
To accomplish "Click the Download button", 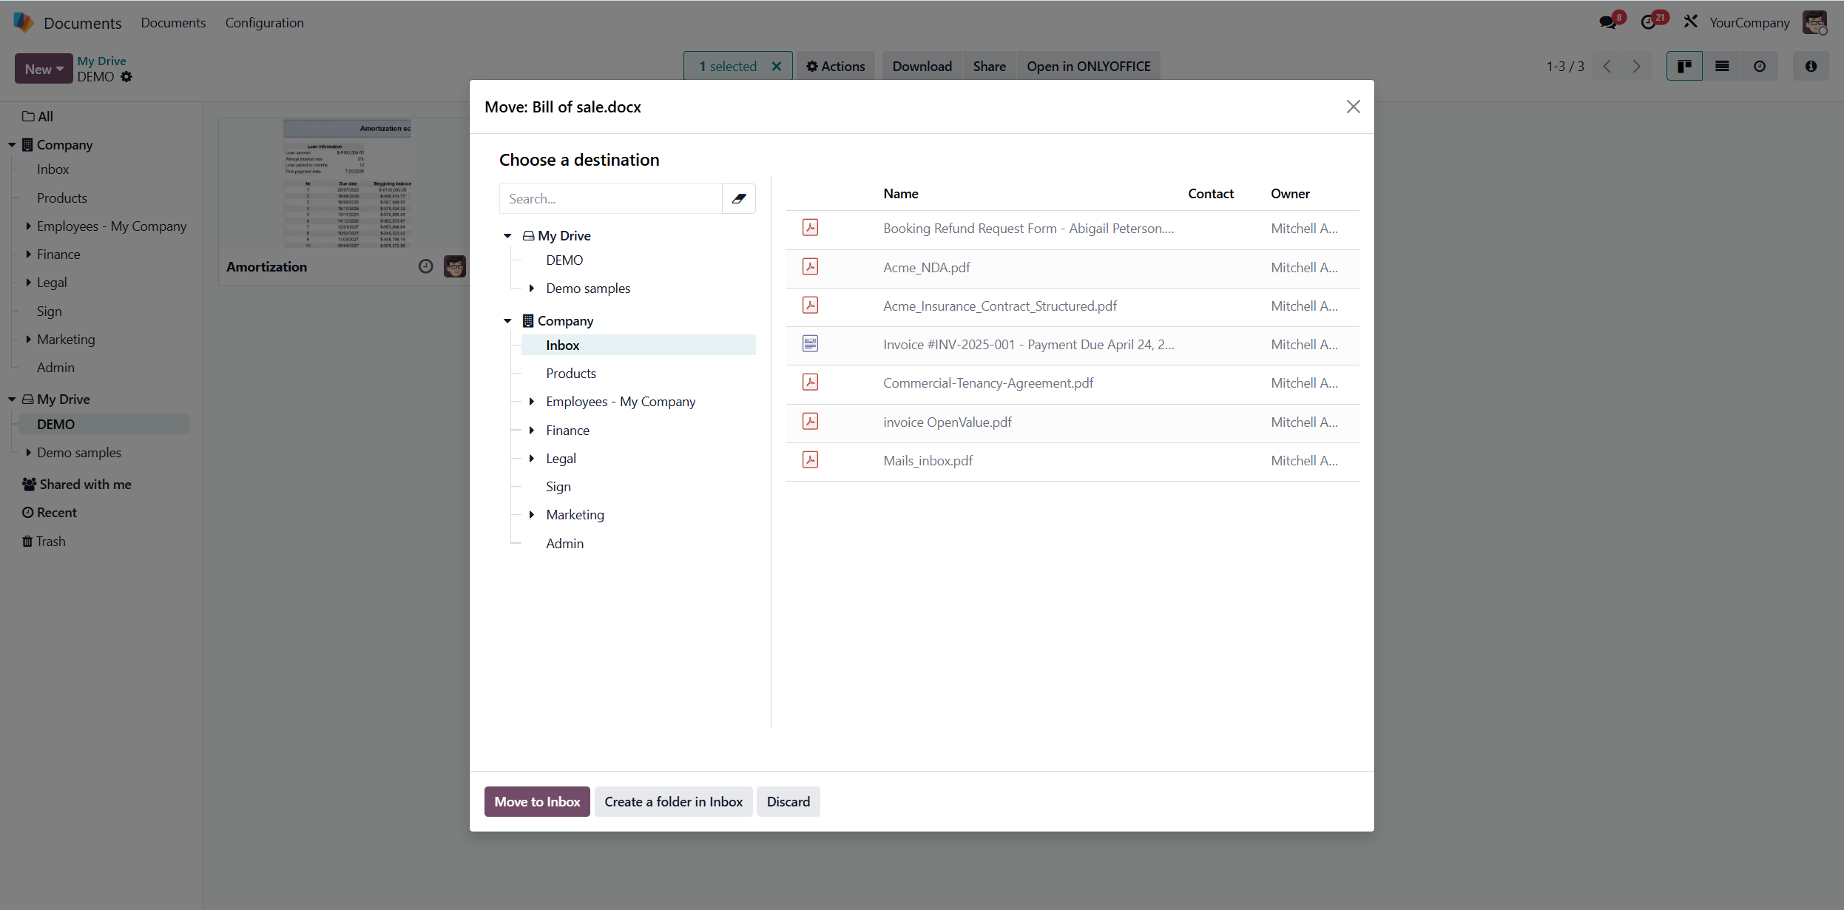I will coord(922,66).
